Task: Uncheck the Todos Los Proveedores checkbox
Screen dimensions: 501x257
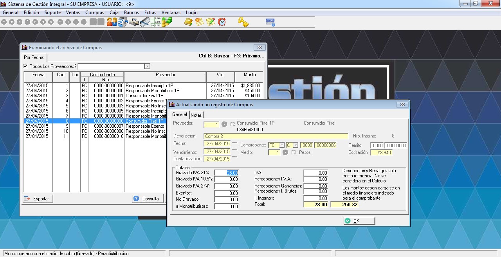Action: point(25,66)
